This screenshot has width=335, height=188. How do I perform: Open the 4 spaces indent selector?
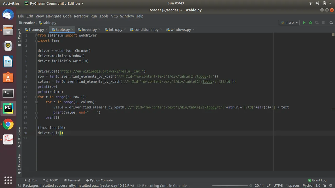click(x=293, y=186)
